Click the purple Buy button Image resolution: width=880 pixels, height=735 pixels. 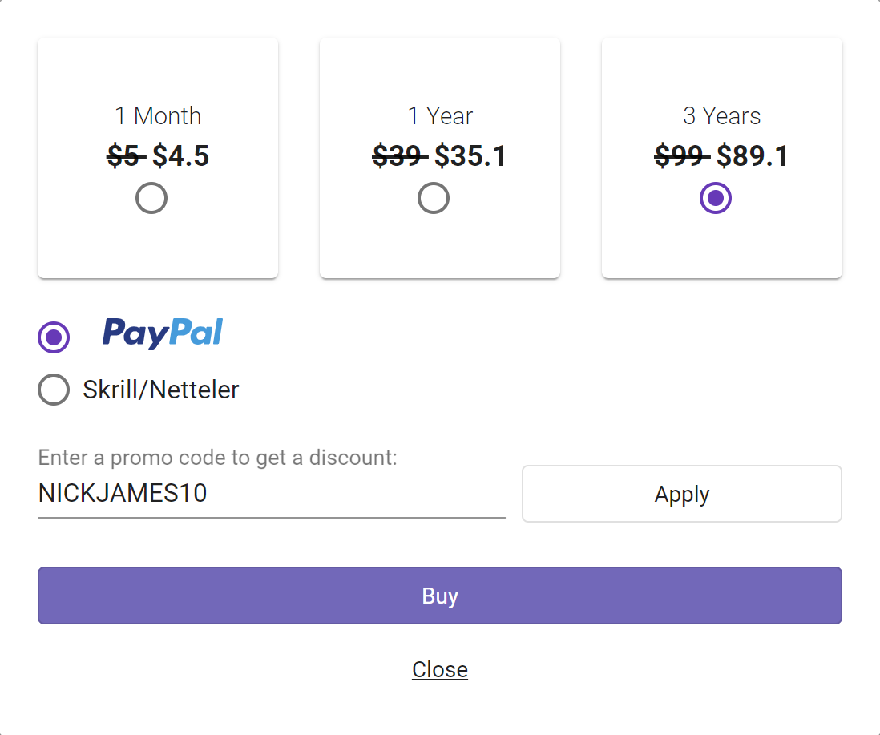pyautogui.click(x=440, y=596)
